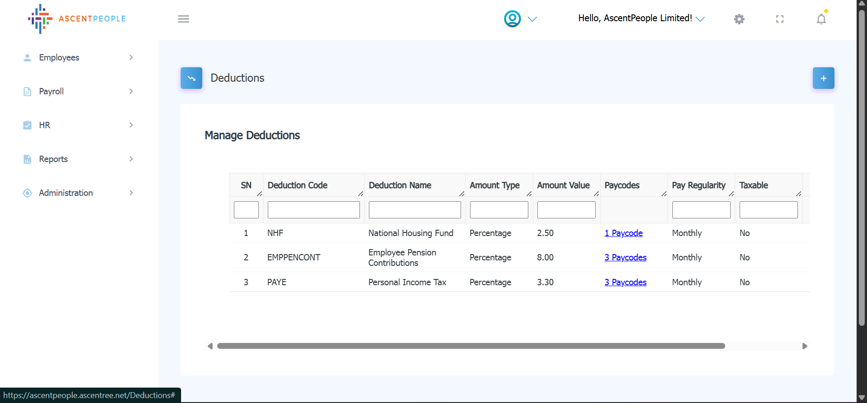The width and height of the screenshot is (867, 403).
Task: Expand the Employees sidebar menu
Action: (78, 57)
